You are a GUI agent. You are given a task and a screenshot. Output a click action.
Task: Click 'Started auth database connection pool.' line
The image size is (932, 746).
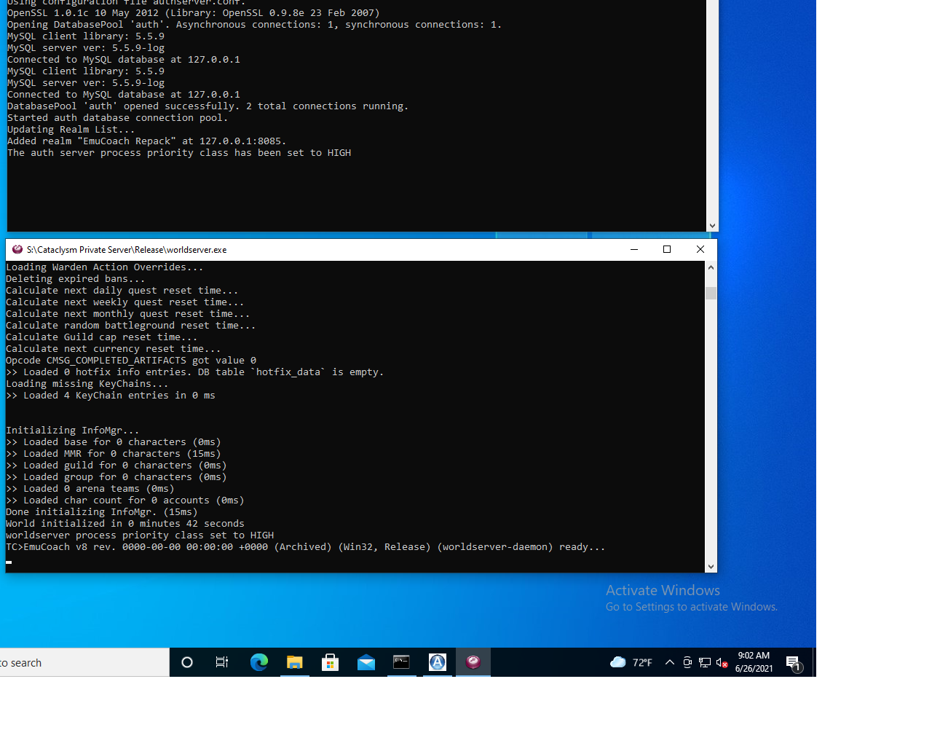[117, 118]
